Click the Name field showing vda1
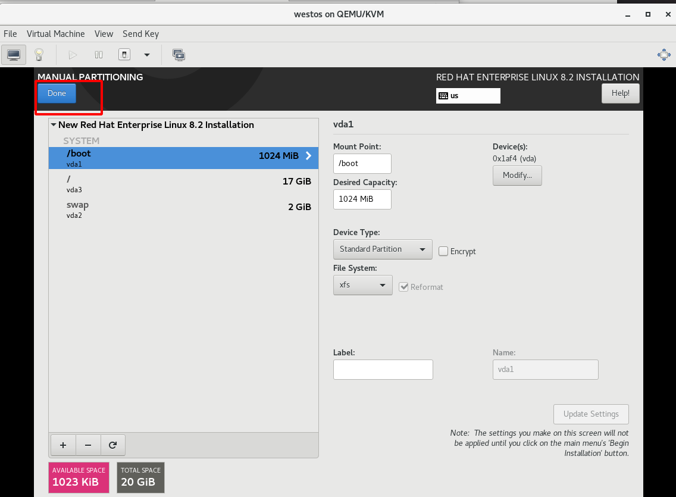This screenshot has width=676, height=497. coord(545,370)
